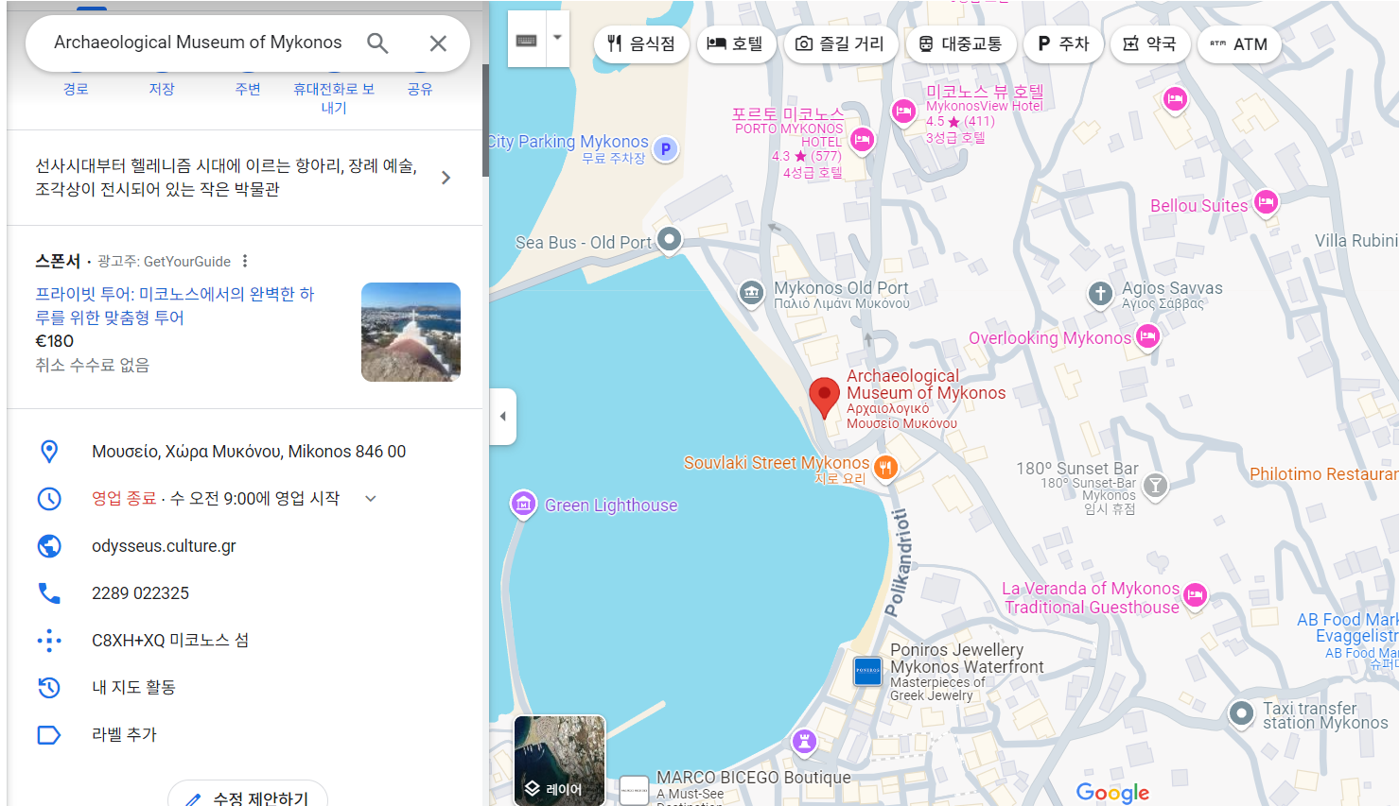The height and width of the screenshot is (806, 1399).
Task: Select the 저장 save action
Action: [x=162, y=89]
